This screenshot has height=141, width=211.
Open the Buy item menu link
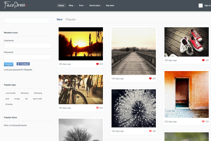[x=110, y=5]
